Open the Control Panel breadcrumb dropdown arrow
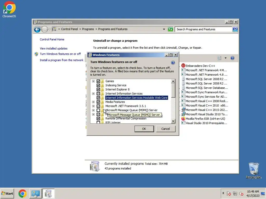This screenshot has width=266, height=199. click(x=80, y=29)
